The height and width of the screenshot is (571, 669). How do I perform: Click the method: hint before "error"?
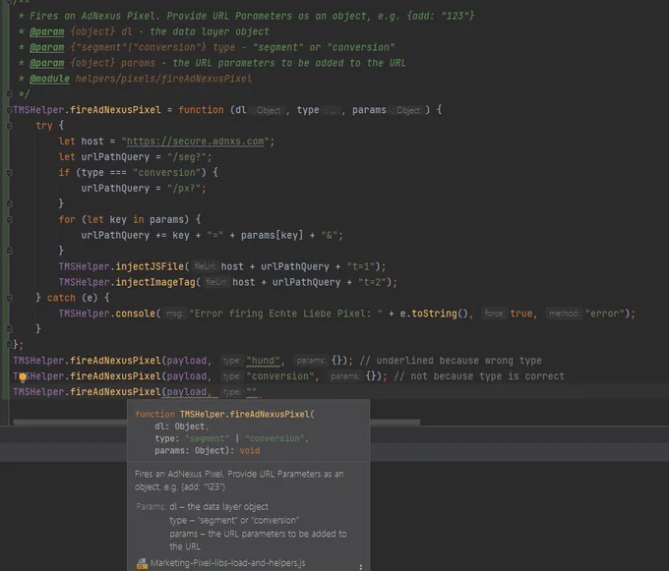tap(564, 314)
